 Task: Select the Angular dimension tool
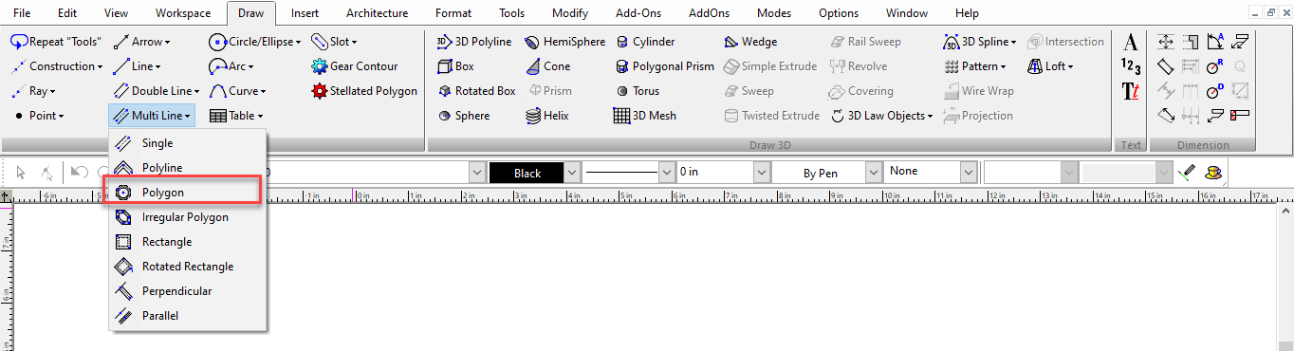pyautogui.click(x=1215, y=42)
